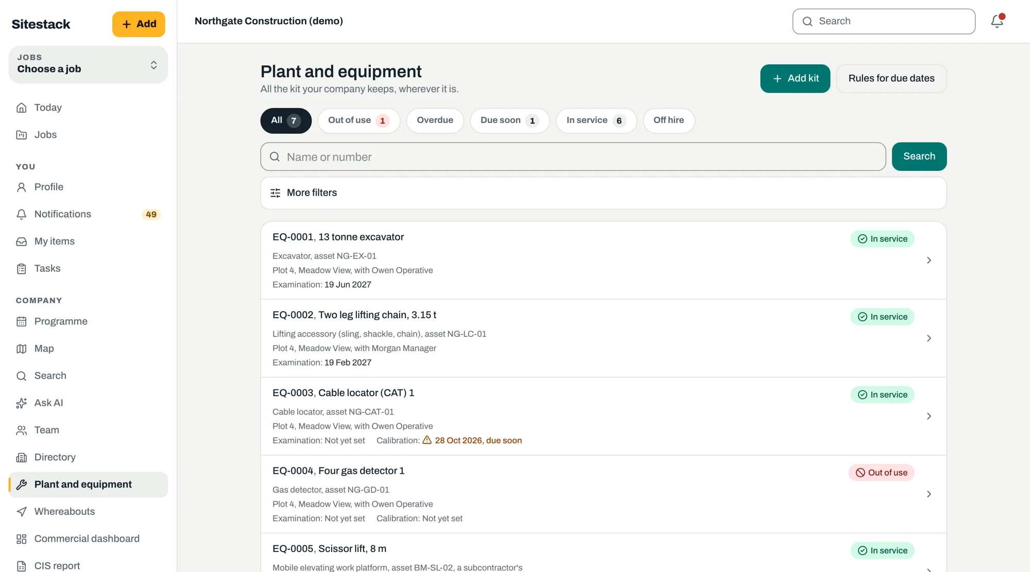Click the Jobs folder icon in the sidebar
The image size is (1030, 572).
[21, 135]
